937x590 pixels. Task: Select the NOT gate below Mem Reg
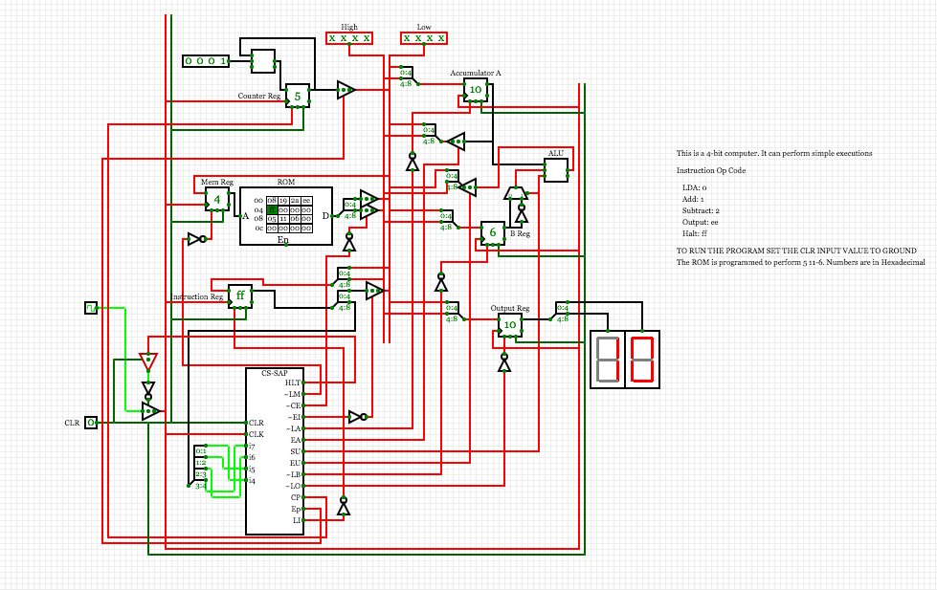pos(197,239)
